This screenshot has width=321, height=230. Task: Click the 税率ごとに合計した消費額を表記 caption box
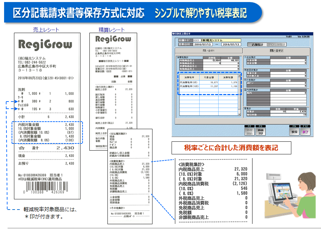tap(231, 148)
